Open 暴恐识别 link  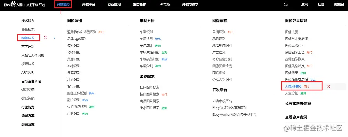coord(219,39)
